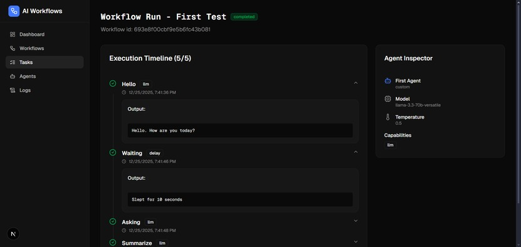Image resolution: width=521 pixels, height=247 pixels.
Task: Click the chip icon next to Model
Action: (x=387, y=98)
